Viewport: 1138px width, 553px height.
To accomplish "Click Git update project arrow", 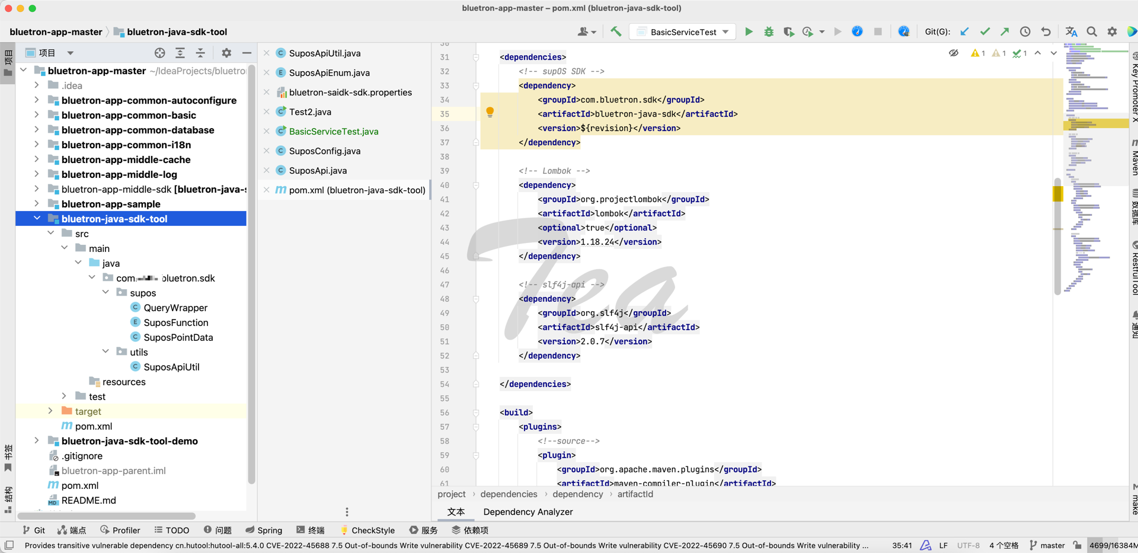I will pos(964,32).
